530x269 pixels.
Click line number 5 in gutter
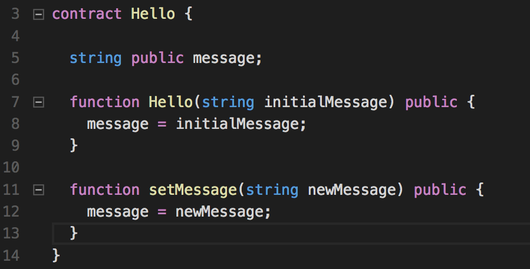pyautogui.click(x=15, y=58)
